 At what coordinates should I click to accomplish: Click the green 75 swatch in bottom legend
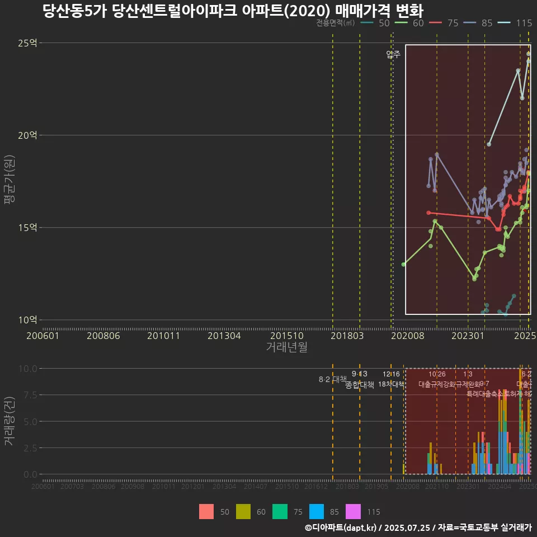point(280,512)
